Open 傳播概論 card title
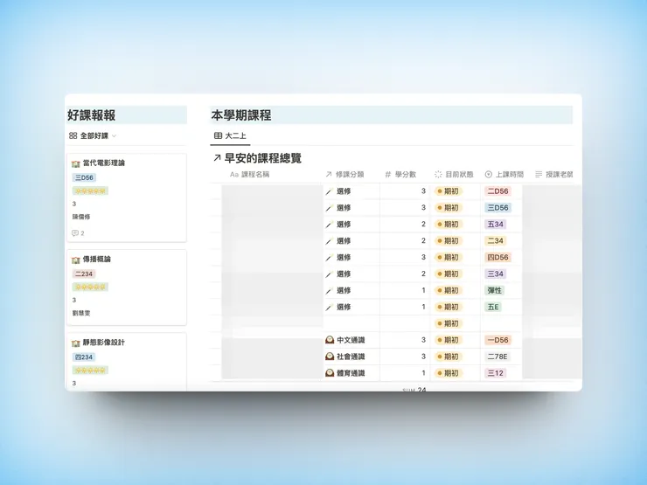 tap(96, 259)
